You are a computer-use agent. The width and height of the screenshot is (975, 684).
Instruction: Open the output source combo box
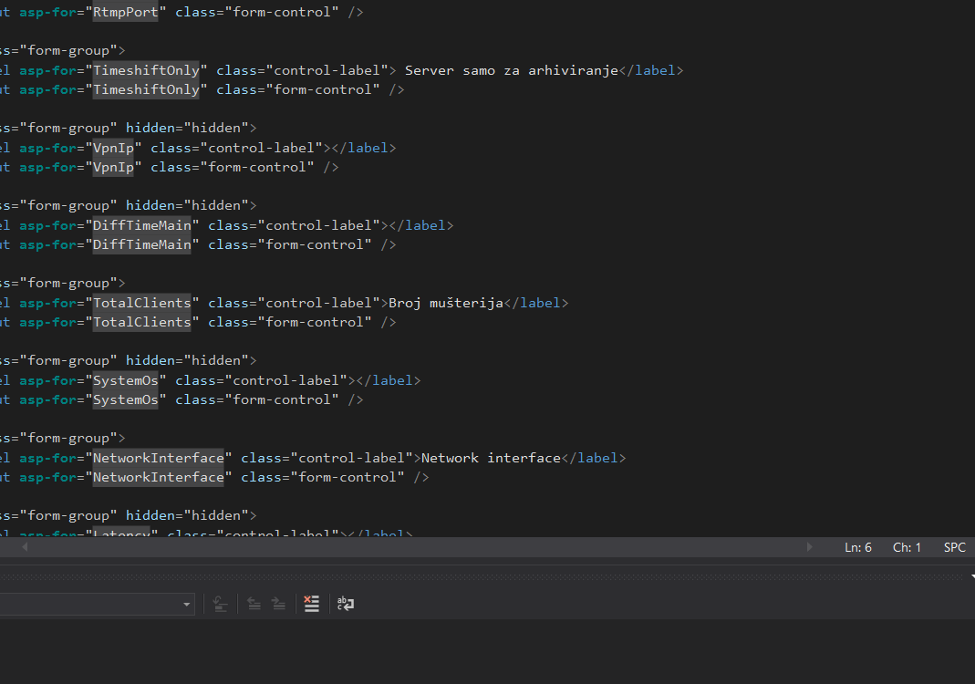coord(97,605)
